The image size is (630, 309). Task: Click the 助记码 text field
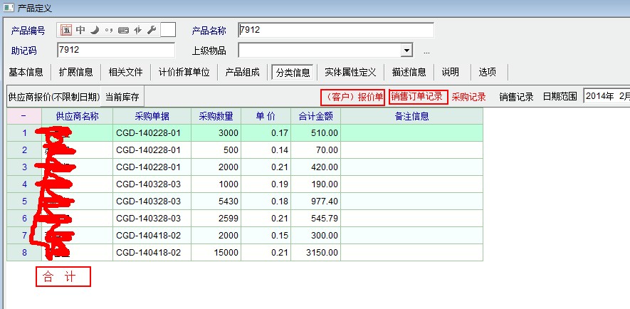[x=115, y=50]
